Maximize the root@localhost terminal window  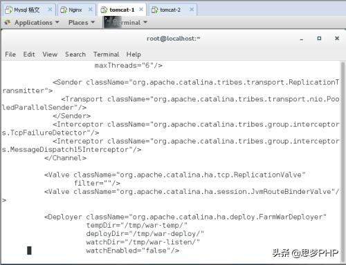pyautogui.click(x=319, y=39)
